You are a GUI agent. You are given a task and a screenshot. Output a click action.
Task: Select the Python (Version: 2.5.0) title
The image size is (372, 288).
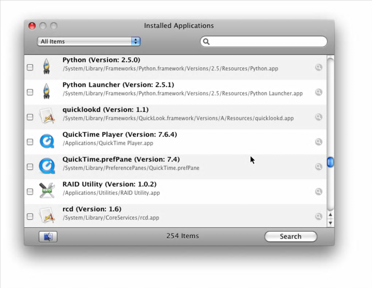click(x=101, y=60)
